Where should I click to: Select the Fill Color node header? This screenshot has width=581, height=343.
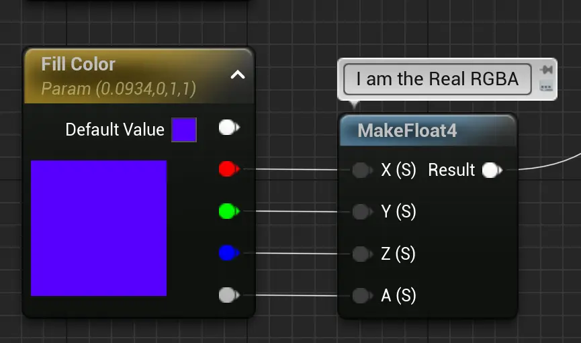(x=79, y=64)
